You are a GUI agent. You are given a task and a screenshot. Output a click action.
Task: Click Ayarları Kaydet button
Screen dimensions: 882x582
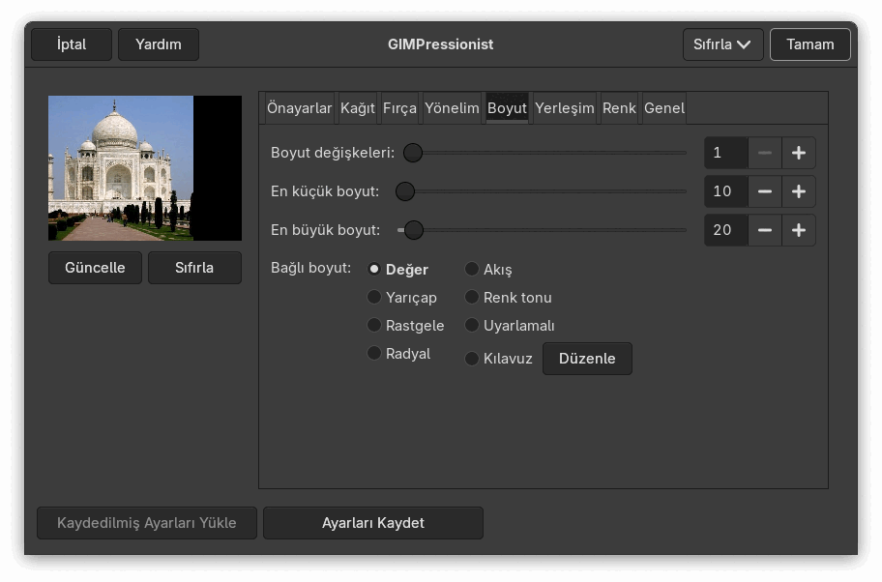[373, 523]
